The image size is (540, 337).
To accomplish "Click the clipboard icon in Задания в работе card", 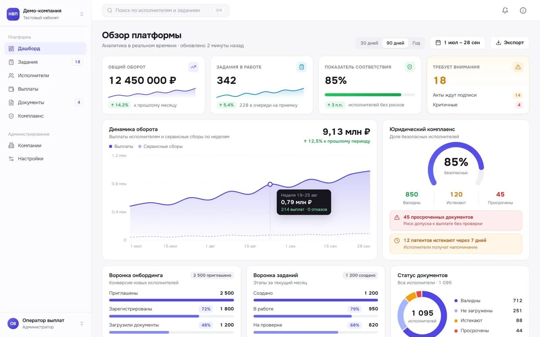I will pos(301,67).
